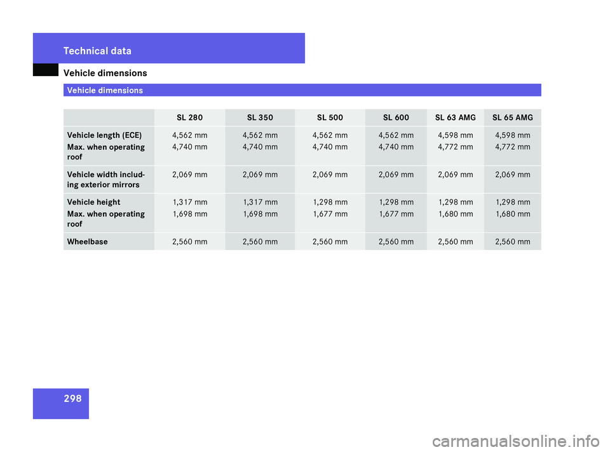Image resolution: width=610 pixels, height=452 pixels.
Task: Click SL 65 AMG max length '4,772 mm'
Action: (513, 147)
